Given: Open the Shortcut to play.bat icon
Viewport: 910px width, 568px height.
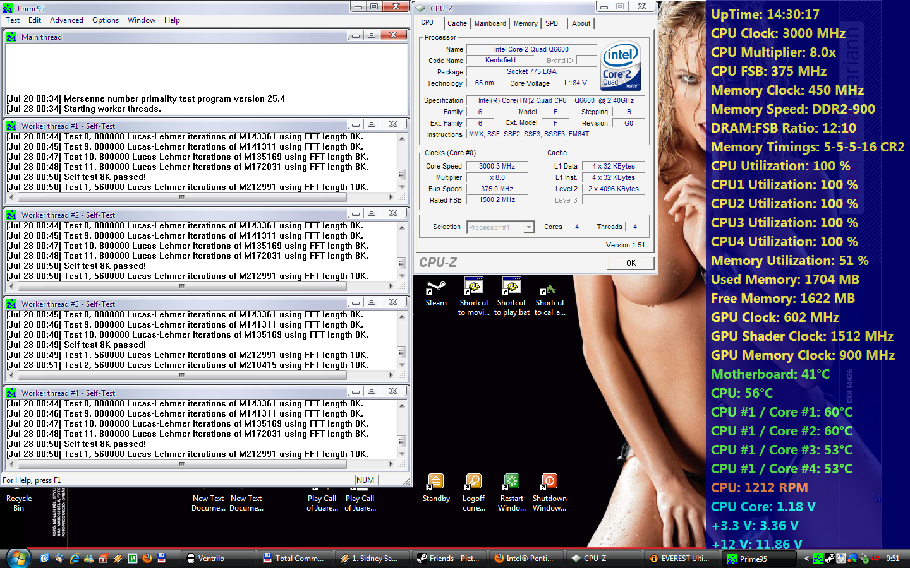Looking at the screenshot, I should tap(511, 287).
